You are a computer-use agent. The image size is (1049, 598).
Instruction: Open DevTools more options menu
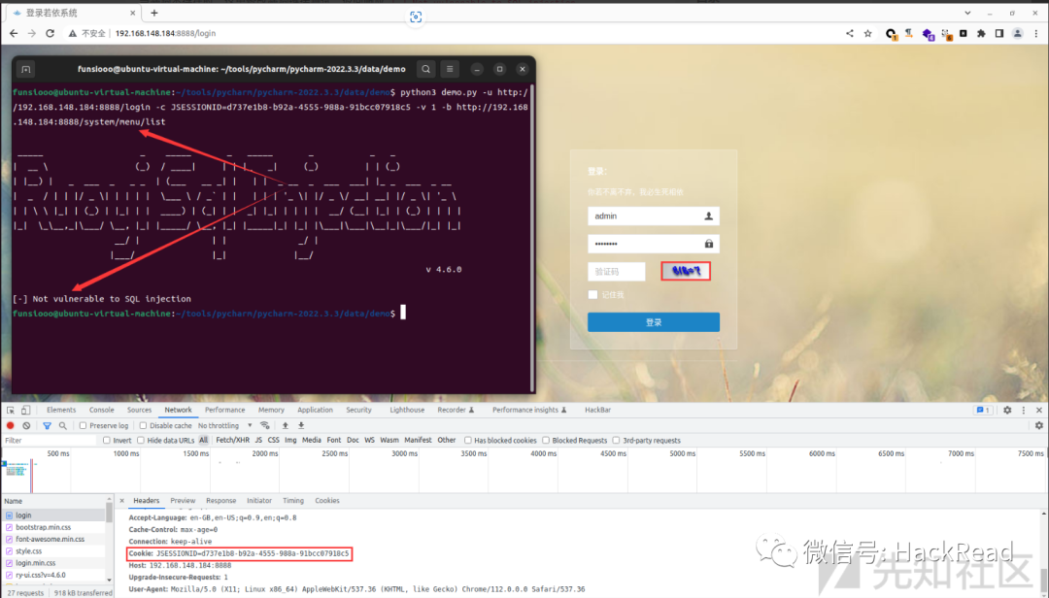1024,410
